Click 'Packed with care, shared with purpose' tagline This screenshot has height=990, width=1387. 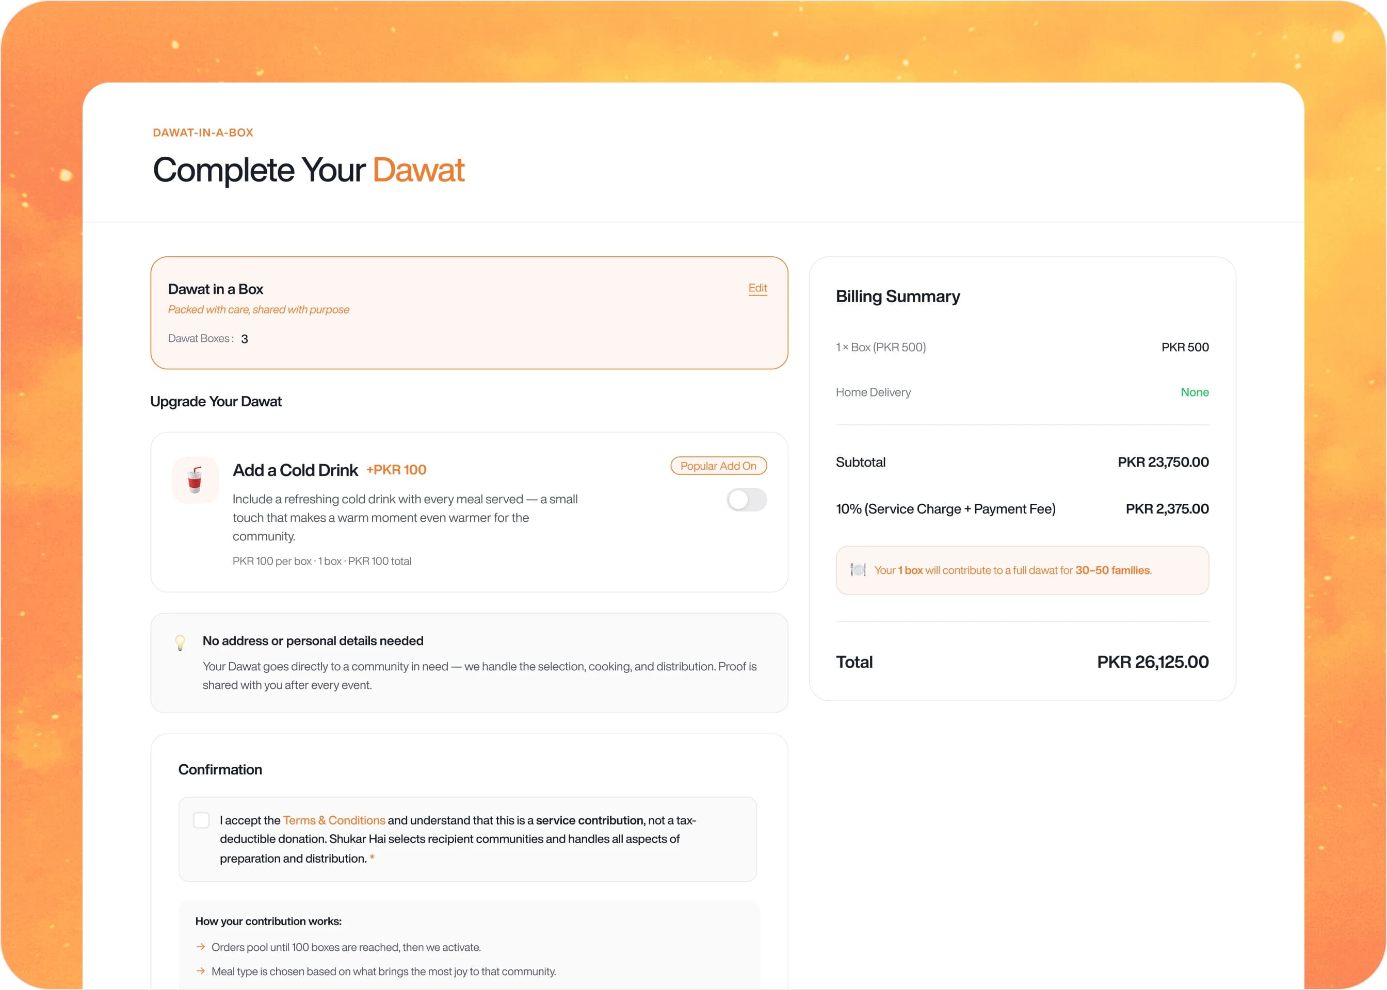[259, 310]
